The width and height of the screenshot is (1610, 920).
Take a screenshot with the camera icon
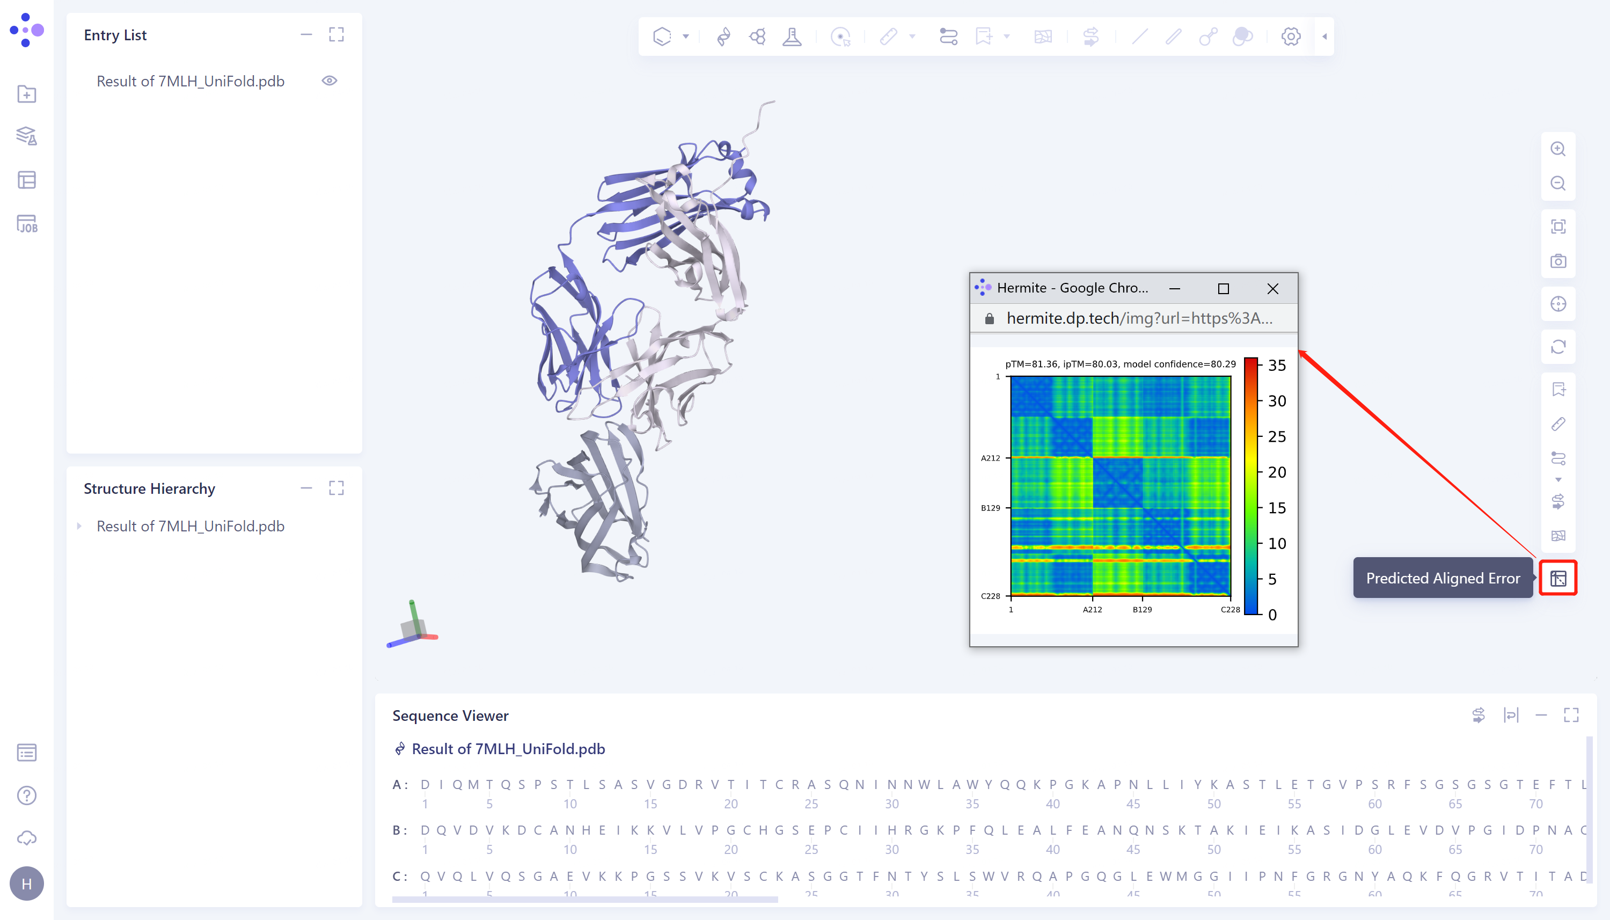(1557, 261)
